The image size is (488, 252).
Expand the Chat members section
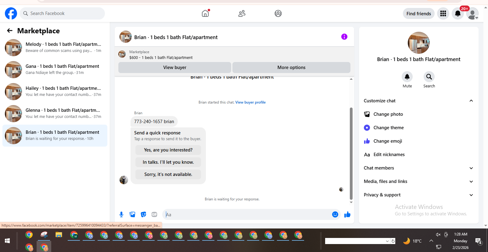419,168
